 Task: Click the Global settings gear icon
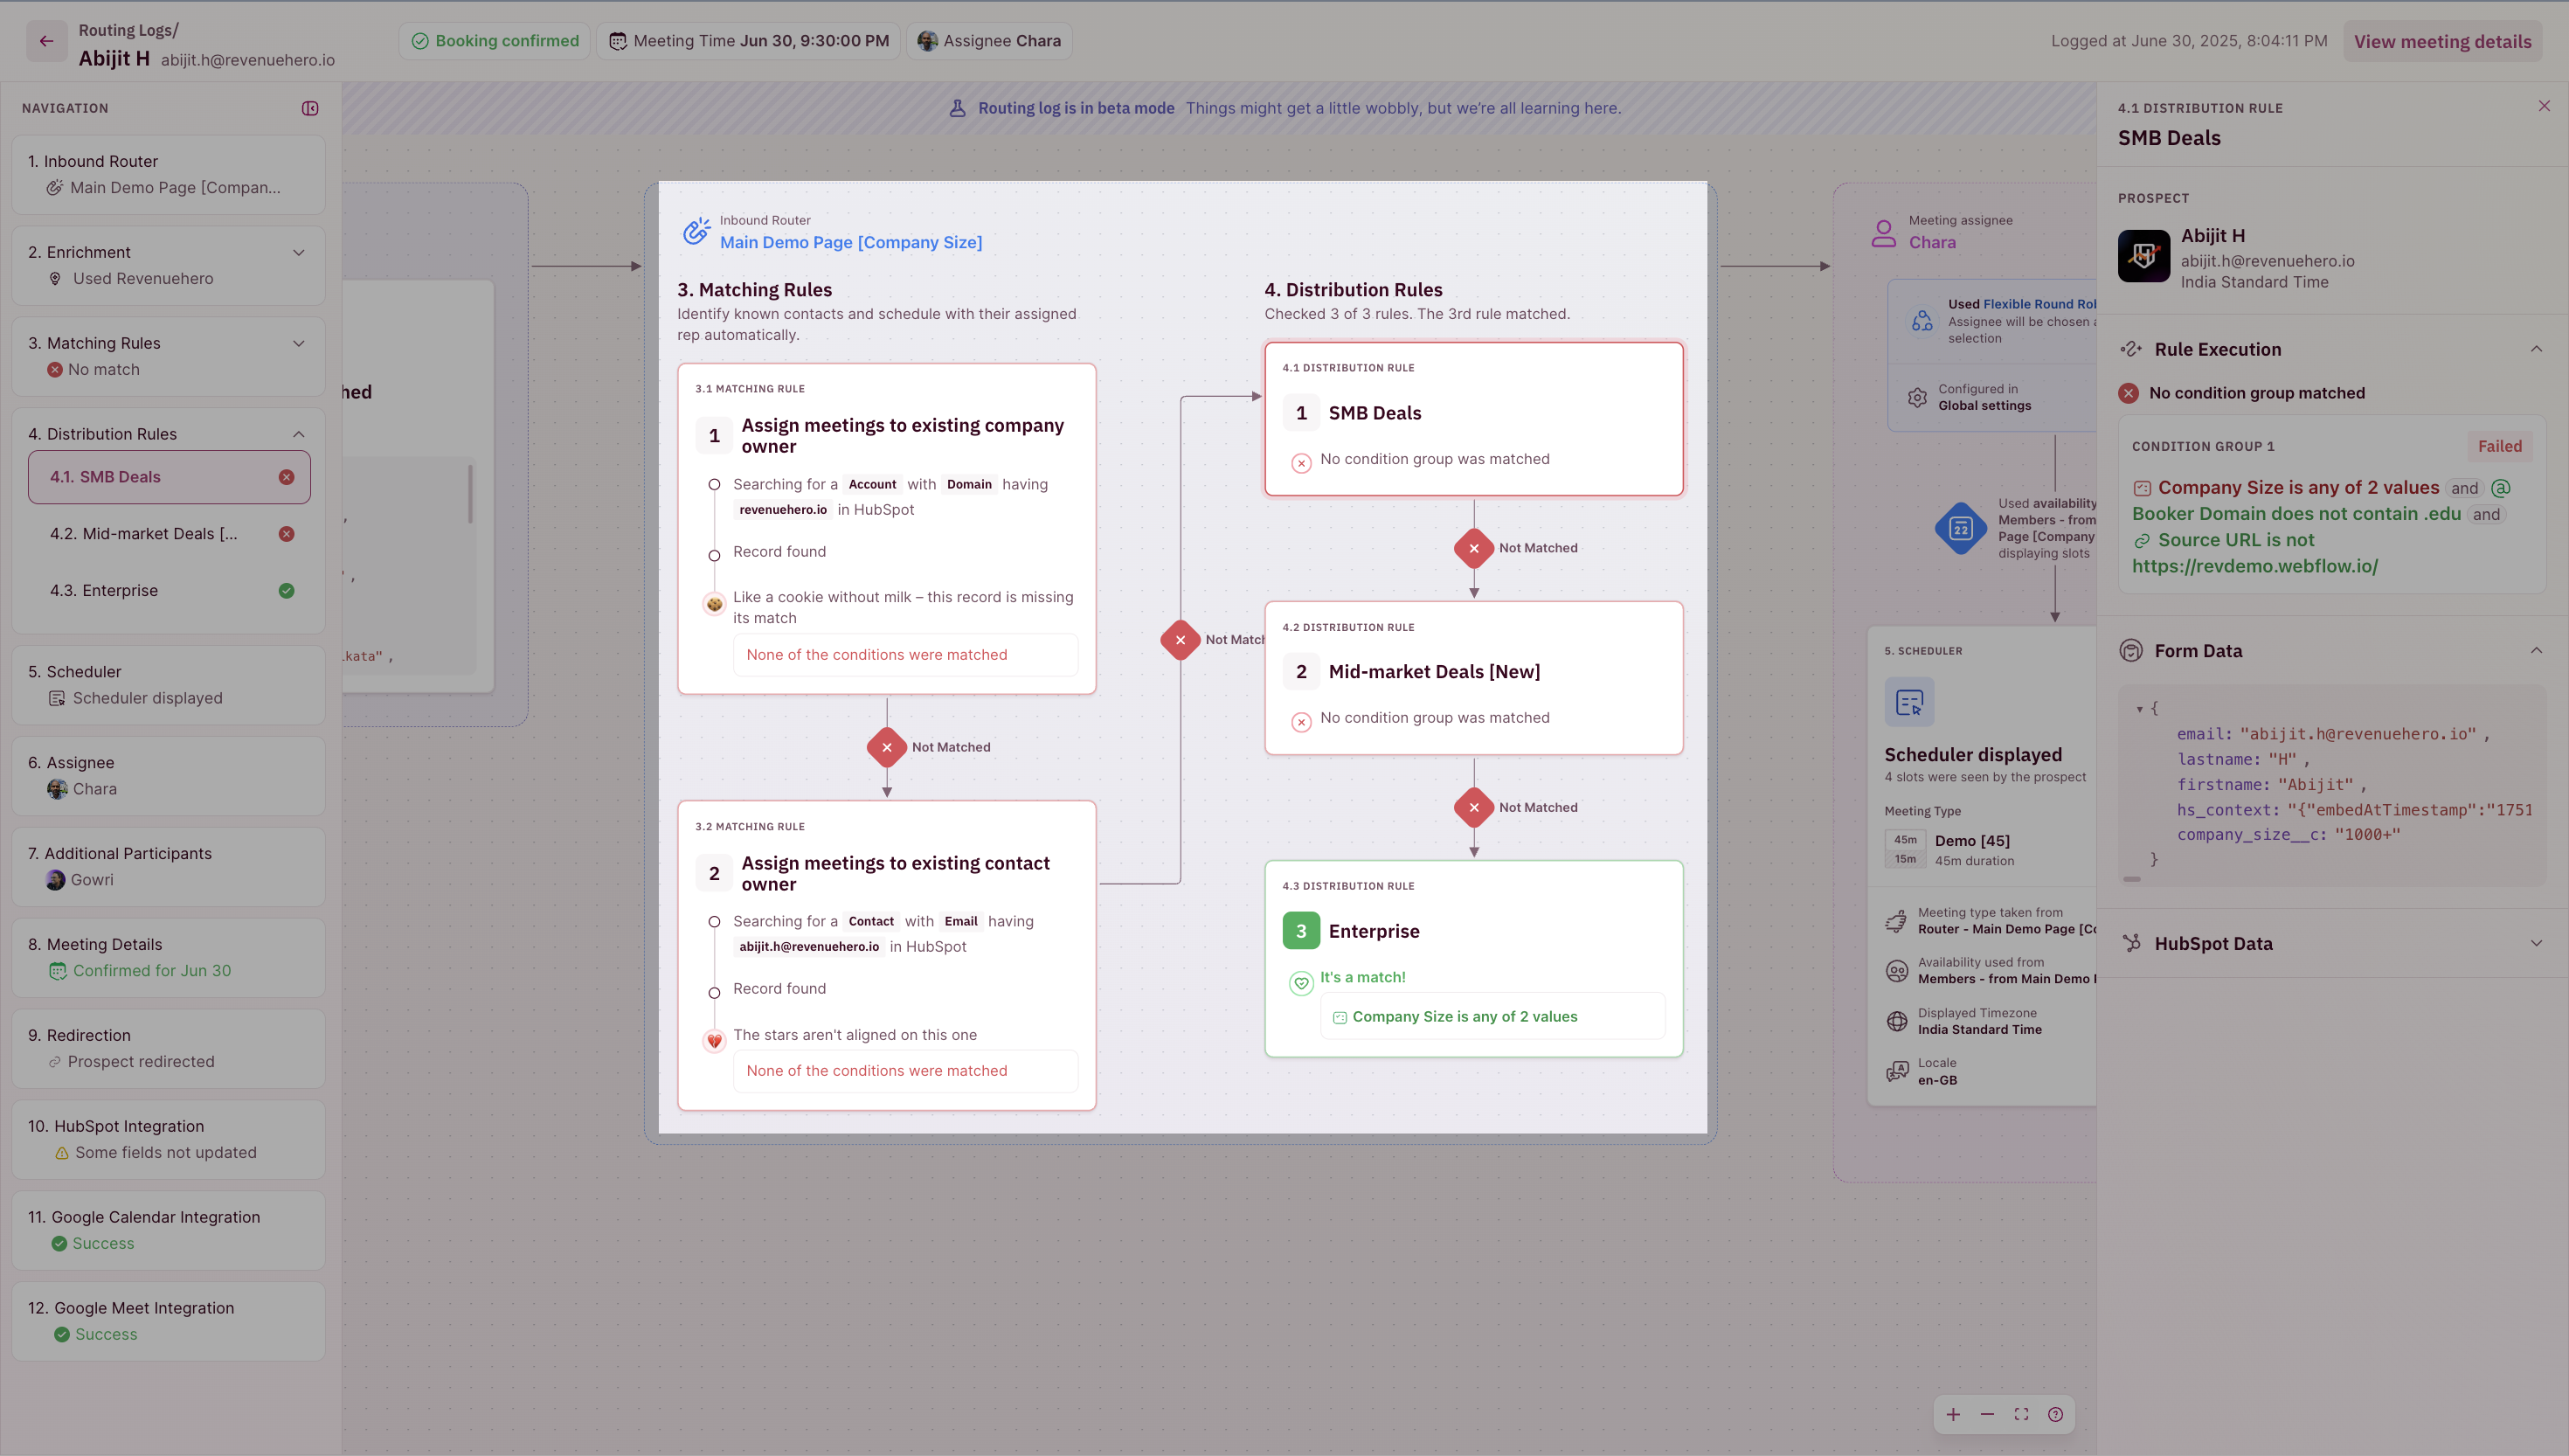coord(1917,397)
